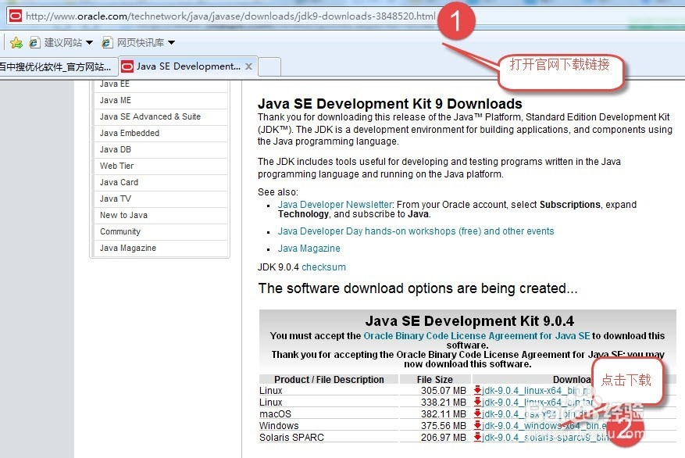Viewport: 685px width, 458px height.
Task: Select the Java SE Development tab
Action: click(x=188, y=67)
